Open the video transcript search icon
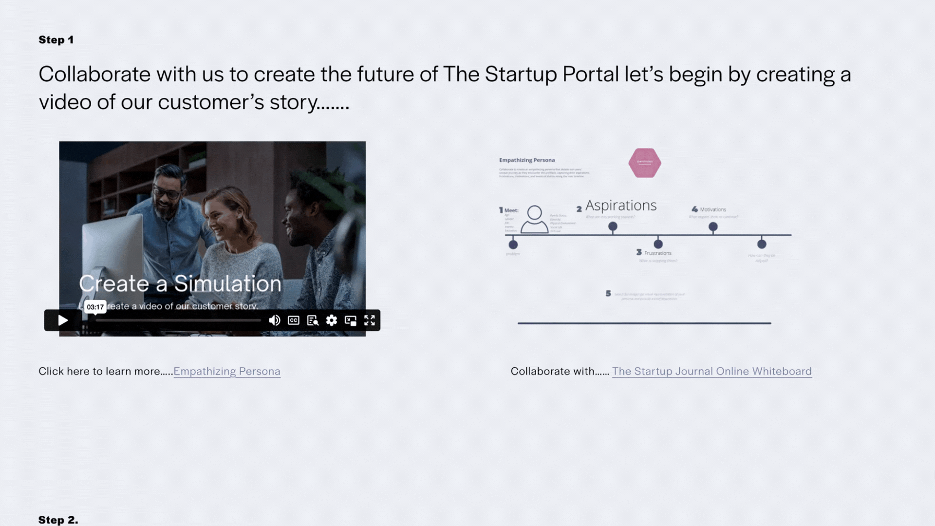The image size is (935, 526). point(313,320)
